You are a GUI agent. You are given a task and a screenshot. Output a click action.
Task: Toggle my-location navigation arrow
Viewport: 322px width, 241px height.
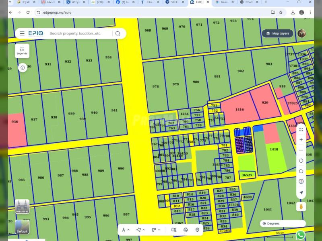coord(301,192)
